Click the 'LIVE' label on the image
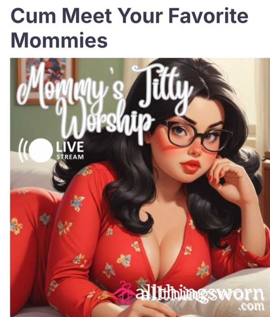The image size is (270, 317). point(70,147)
